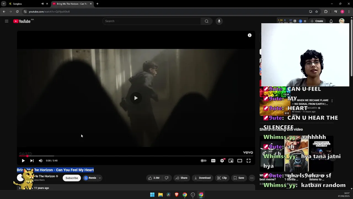Open channel name Me The Horizon

point(44,176)
